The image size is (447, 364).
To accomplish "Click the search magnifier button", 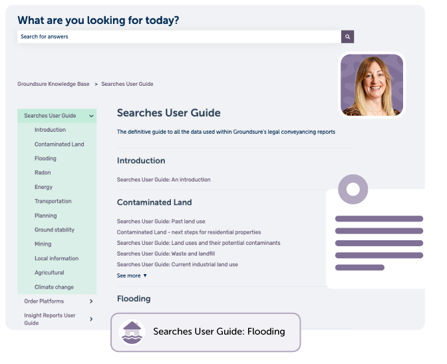I will pos(347,37).
